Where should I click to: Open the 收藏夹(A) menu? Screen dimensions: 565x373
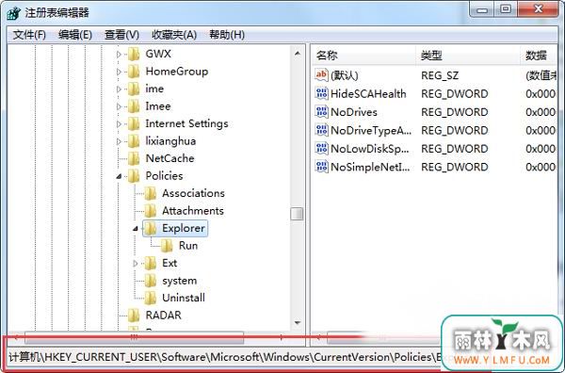click(x=174, y=35)
